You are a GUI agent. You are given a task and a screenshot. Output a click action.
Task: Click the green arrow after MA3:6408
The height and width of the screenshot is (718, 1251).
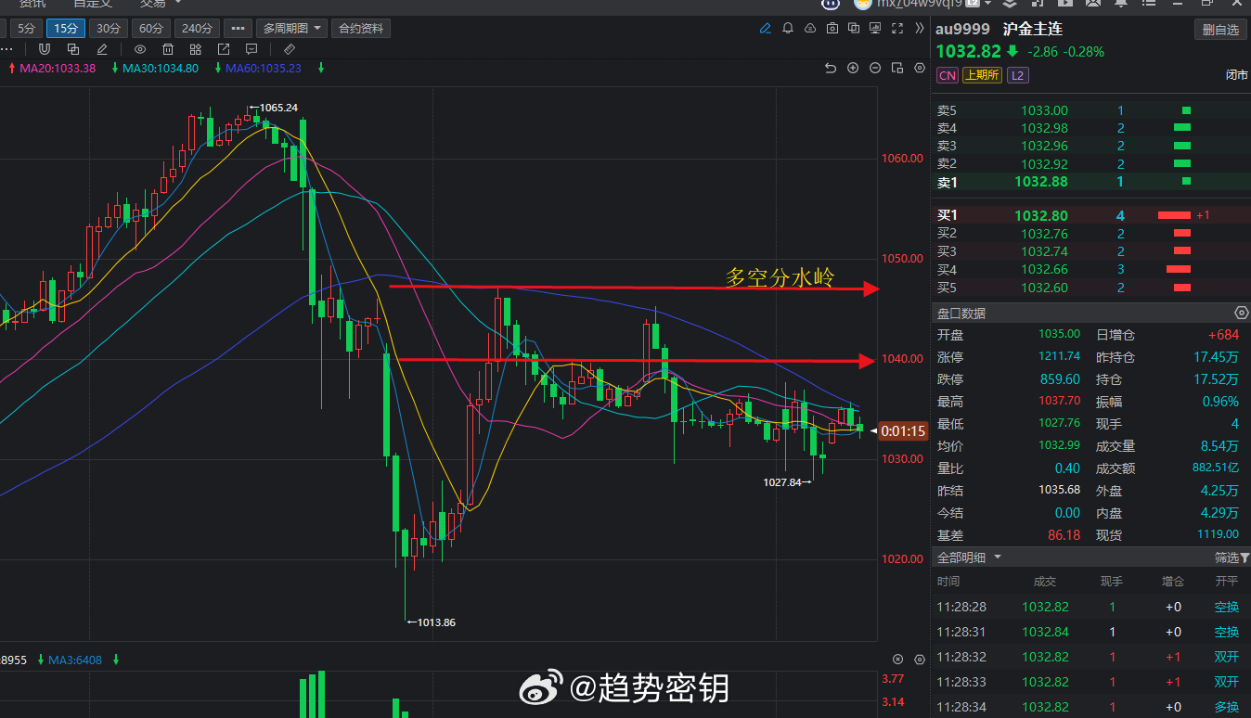[116, 660]
